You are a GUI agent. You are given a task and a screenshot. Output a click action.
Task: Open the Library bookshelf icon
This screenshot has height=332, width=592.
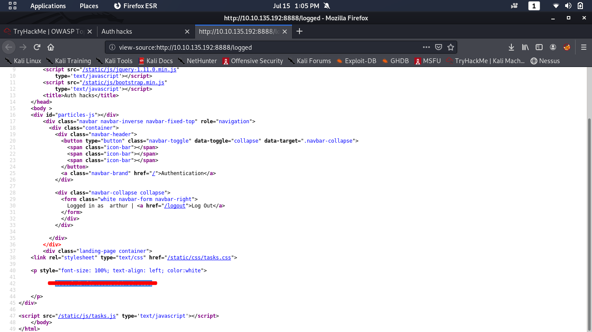(525, 47)
